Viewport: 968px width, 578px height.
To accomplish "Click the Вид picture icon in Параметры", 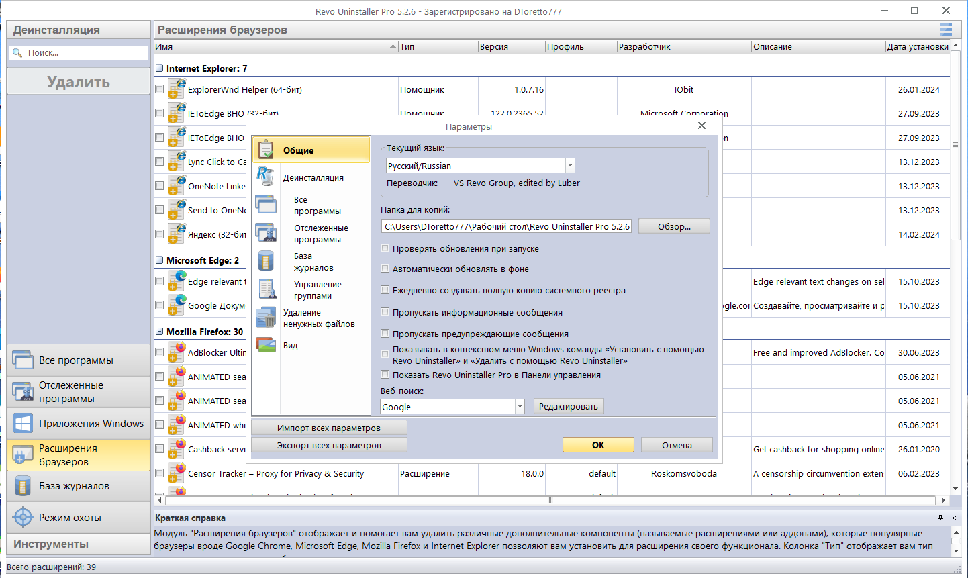I will [266, 345].
